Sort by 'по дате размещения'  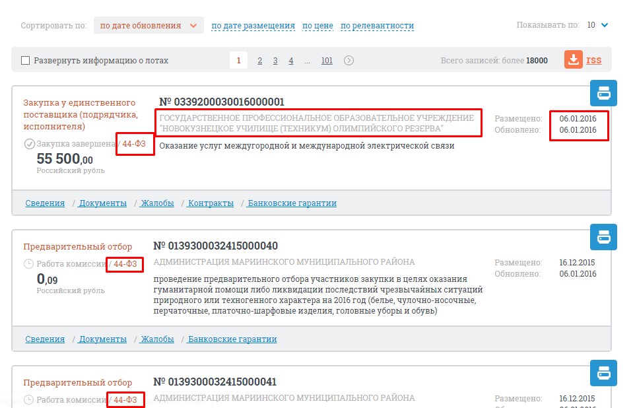point(253,26)
